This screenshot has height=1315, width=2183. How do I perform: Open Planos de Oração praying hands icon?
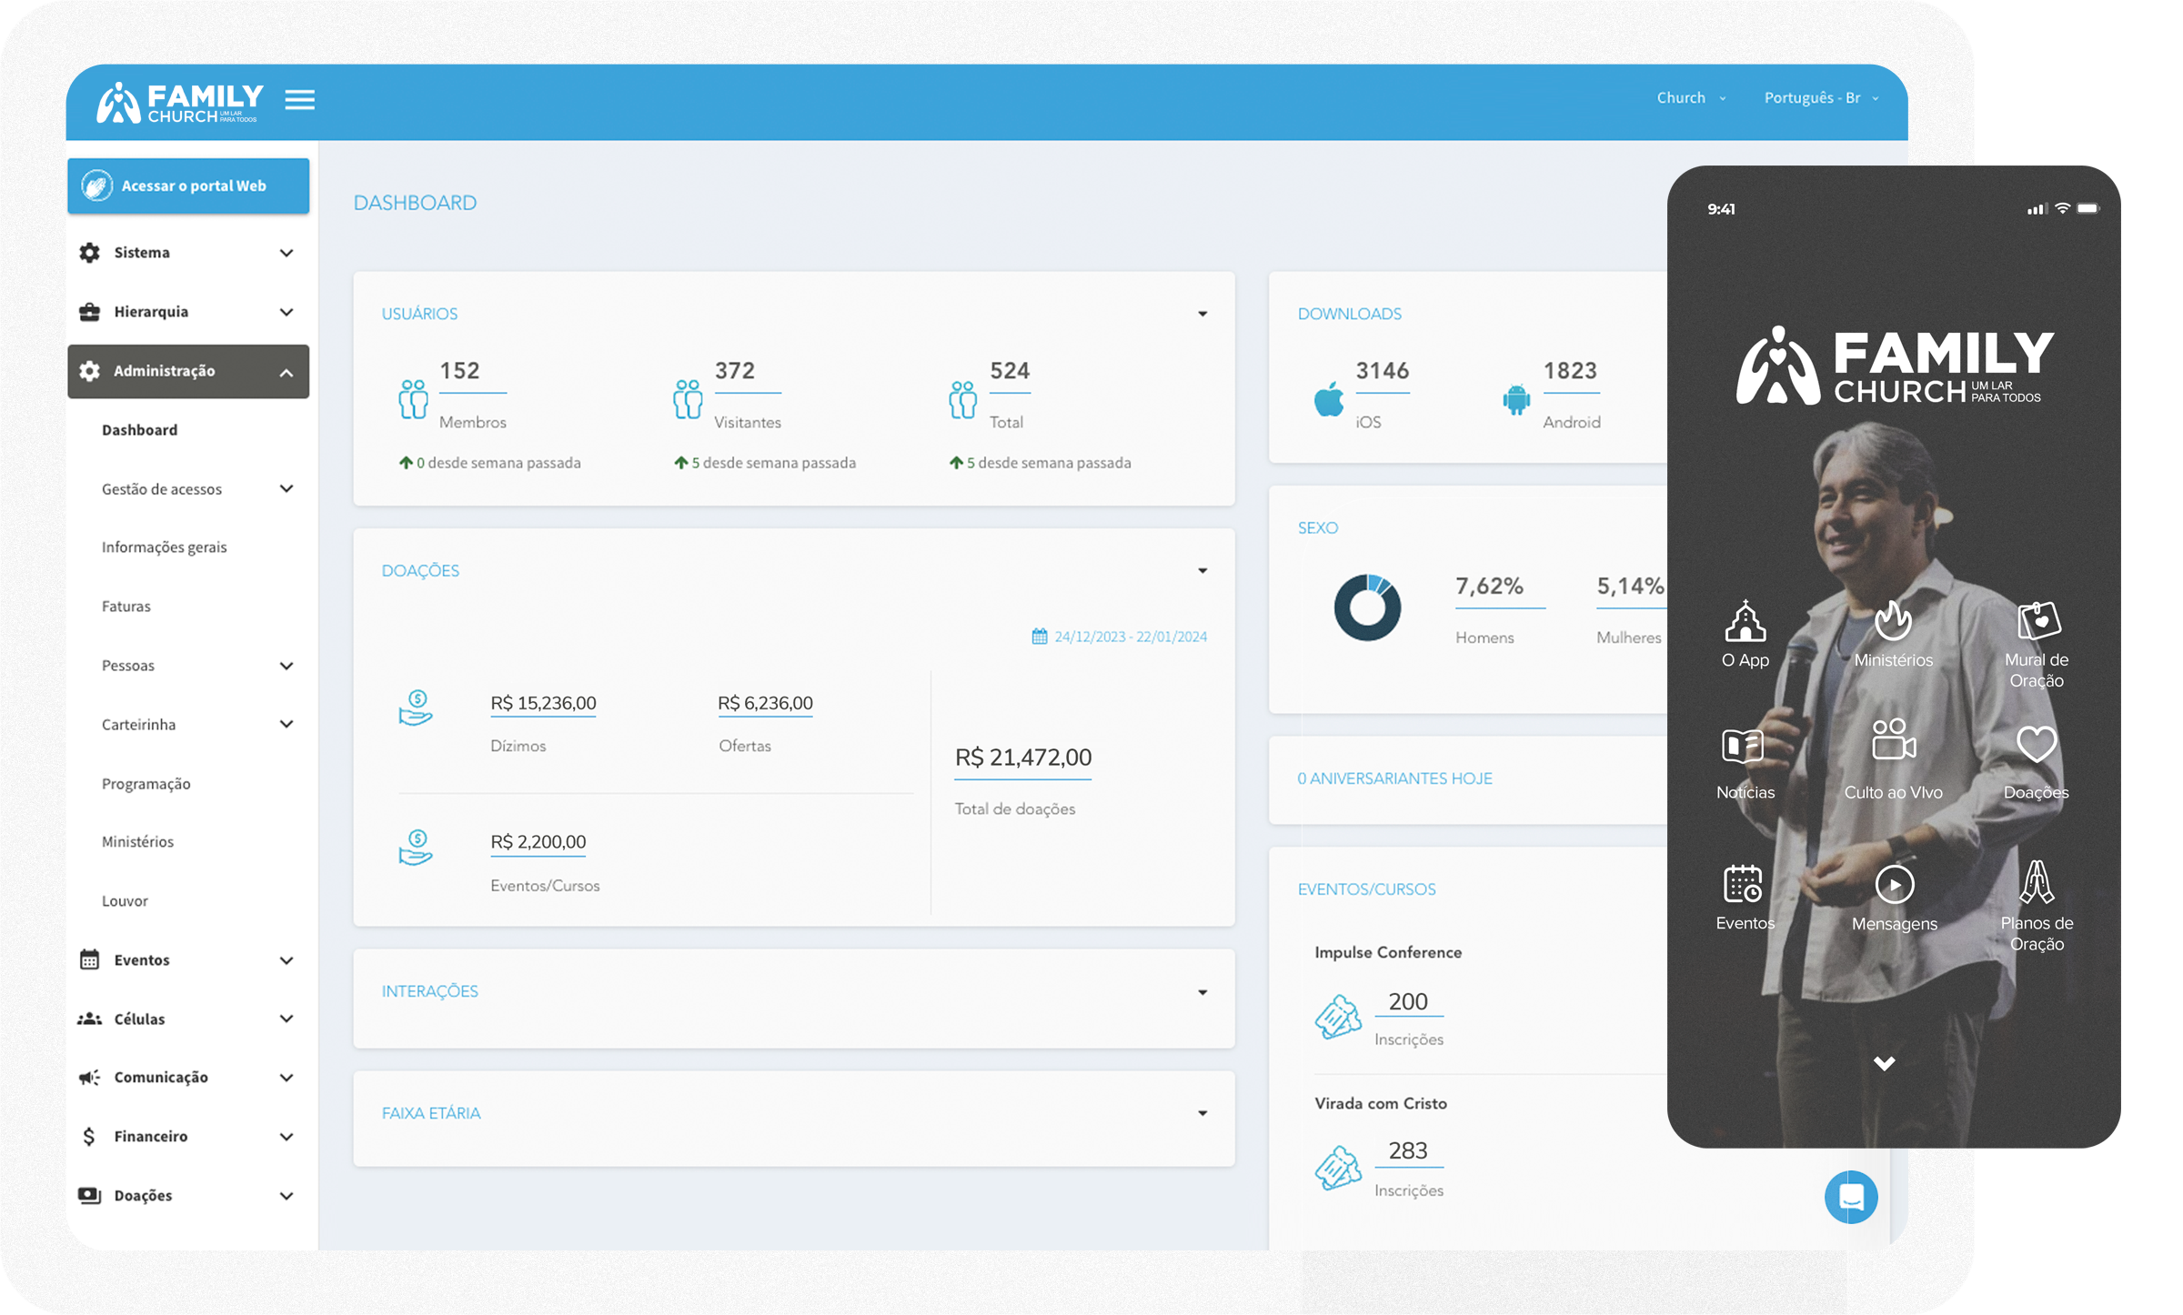point(2037,881)
